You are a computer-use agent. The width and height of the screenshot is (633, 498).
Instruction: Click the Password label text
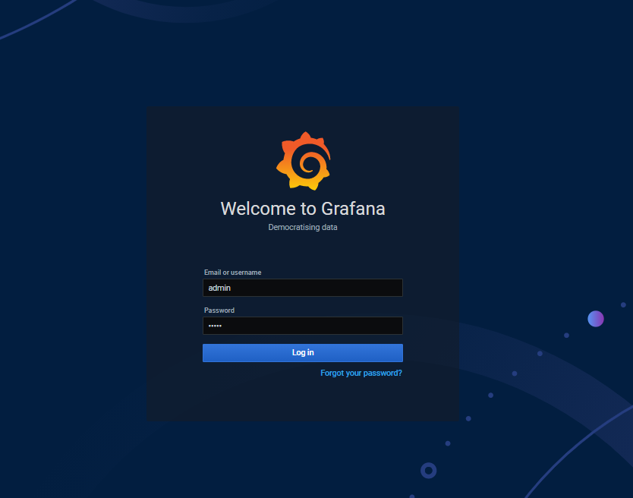tap(219, 310)
